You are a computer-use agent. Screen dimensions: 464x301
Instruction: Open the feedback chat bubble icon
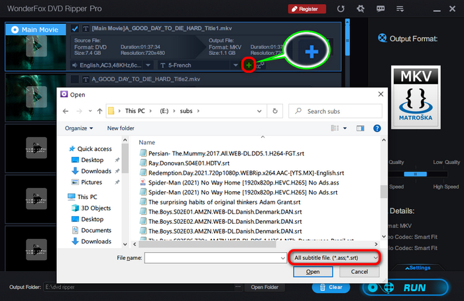click(380, 9)
